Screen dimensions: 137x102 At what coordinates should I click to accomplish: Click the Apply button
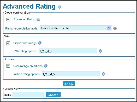(69, 84)
